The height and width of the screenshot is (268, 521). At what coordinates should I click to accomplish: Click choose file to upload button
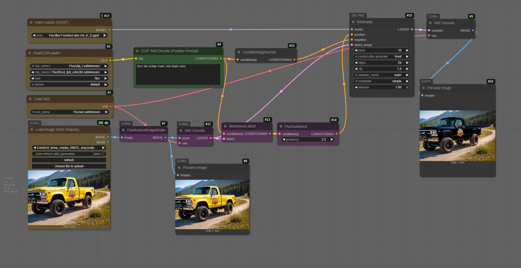pos(69,166)
